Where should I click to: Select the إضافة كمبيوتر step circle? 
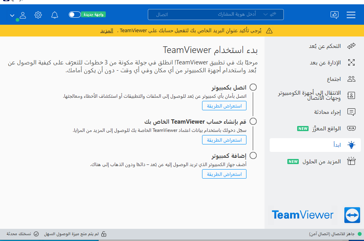[x=253, y=155]
